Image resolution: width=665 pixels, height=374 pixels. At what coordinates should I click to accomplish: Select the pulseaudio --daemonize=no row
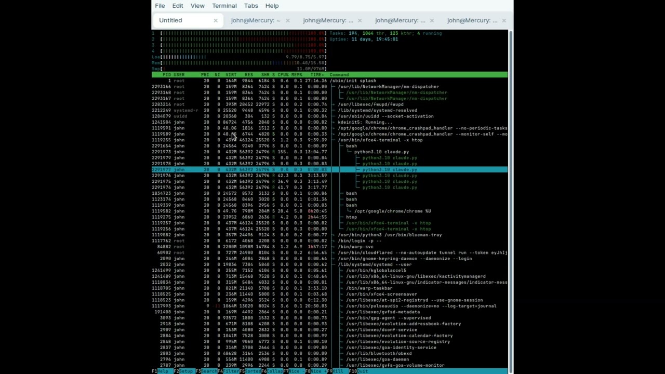click(329, 306)
